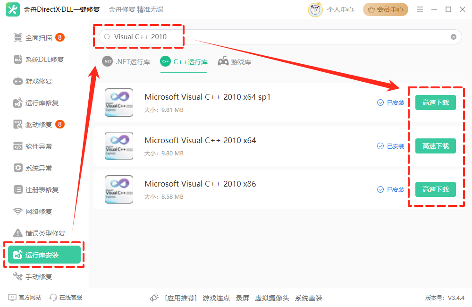This screenshot has width=472, height=307.
Task: Open 注册表修复 registry repair
Action: (42, 190)
